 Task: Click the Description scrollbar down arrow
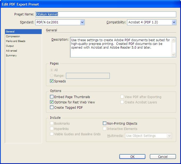pyautogui.click(x=173, y=54)
